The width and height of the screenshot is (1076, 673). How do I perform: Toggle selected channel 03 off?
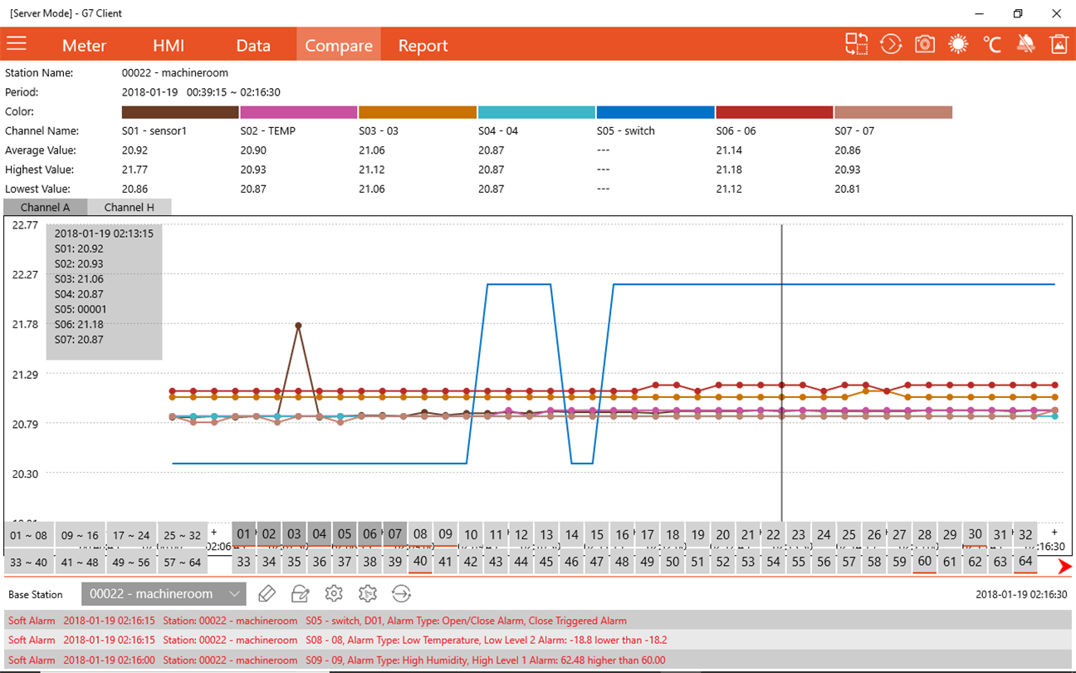click(294, 534)
